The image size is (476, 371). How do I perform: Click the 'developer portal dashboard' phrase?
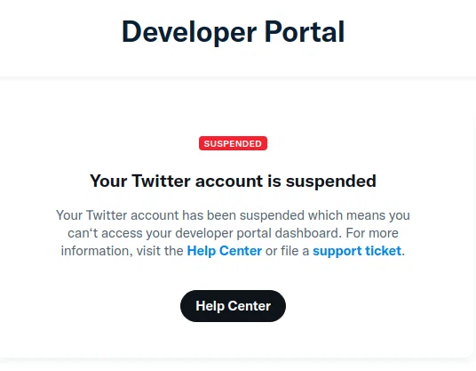click(x=258, y=234)
